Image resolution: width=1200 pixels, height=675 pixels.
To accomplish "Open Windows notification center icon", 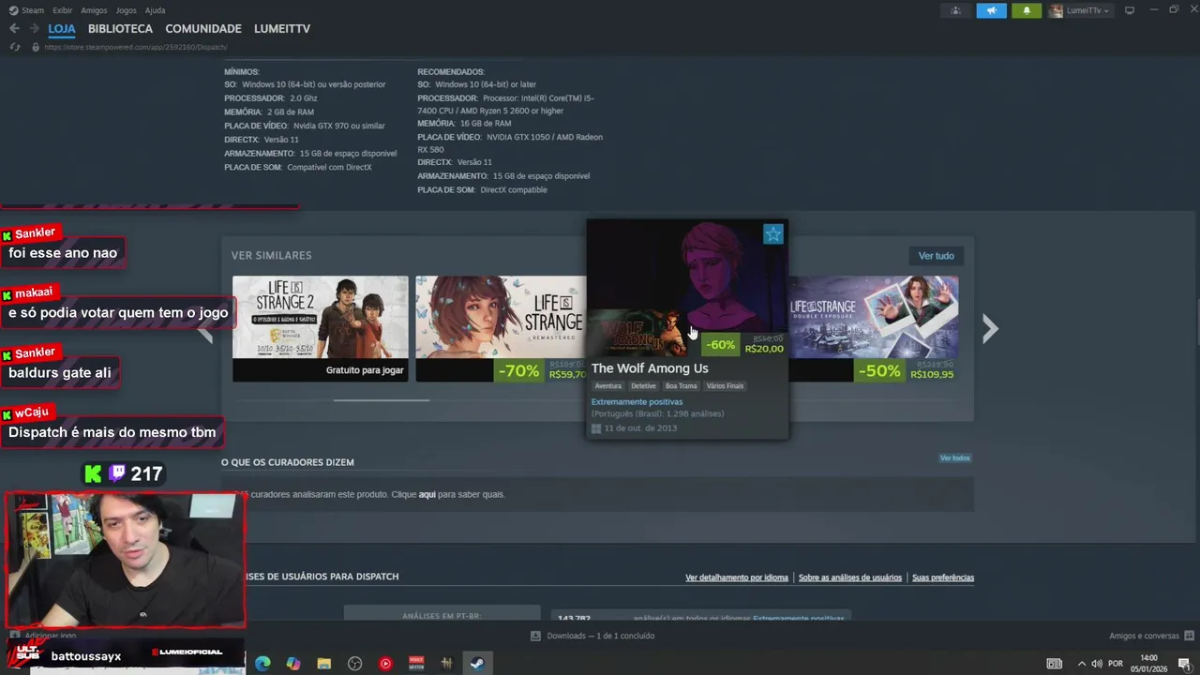I will [1184, 664].
